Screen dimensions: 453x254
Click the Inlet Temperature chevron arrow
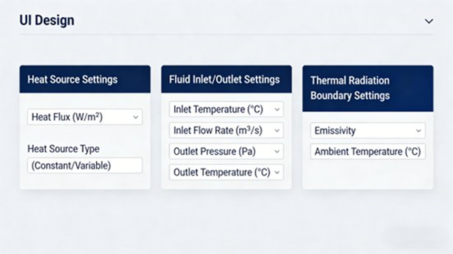point(277,110)
